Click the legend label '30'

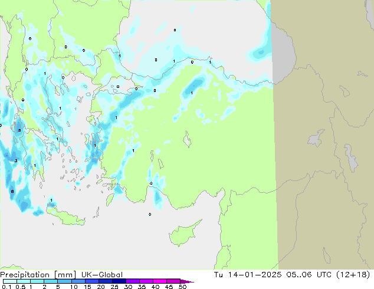pos(128,287)
